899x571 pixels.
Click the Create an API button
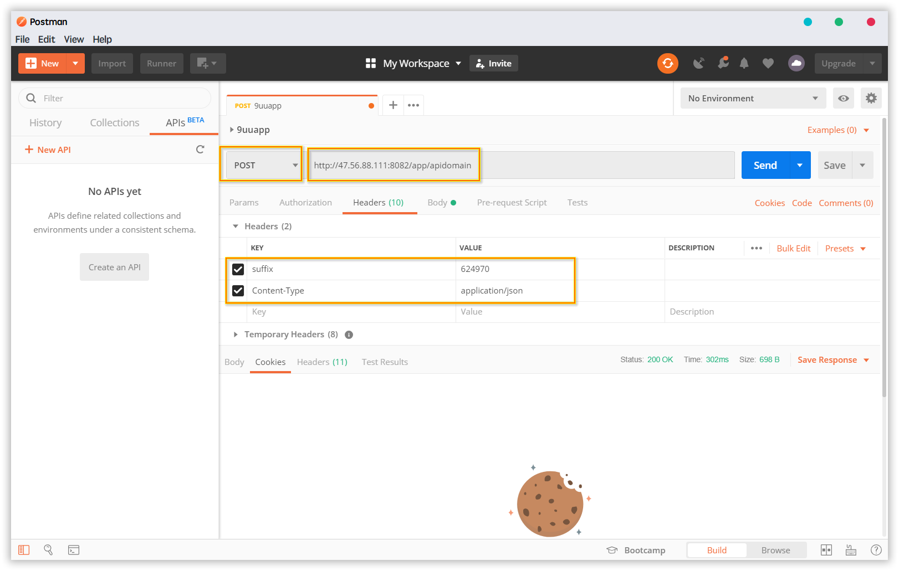[x=114, y=267]
